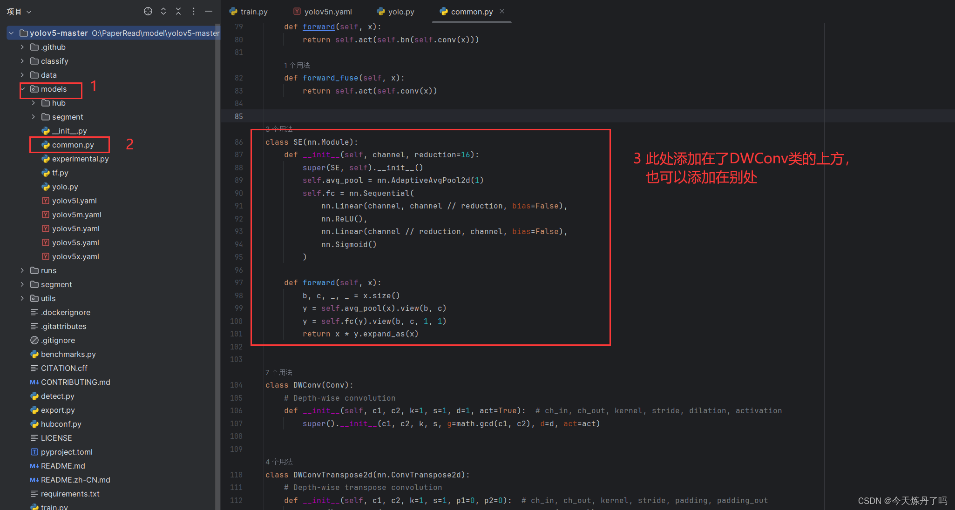Open the .dockerignore file
Image resolution: width=955 pixels, height=510 pixels.
(x=61, y=312)
